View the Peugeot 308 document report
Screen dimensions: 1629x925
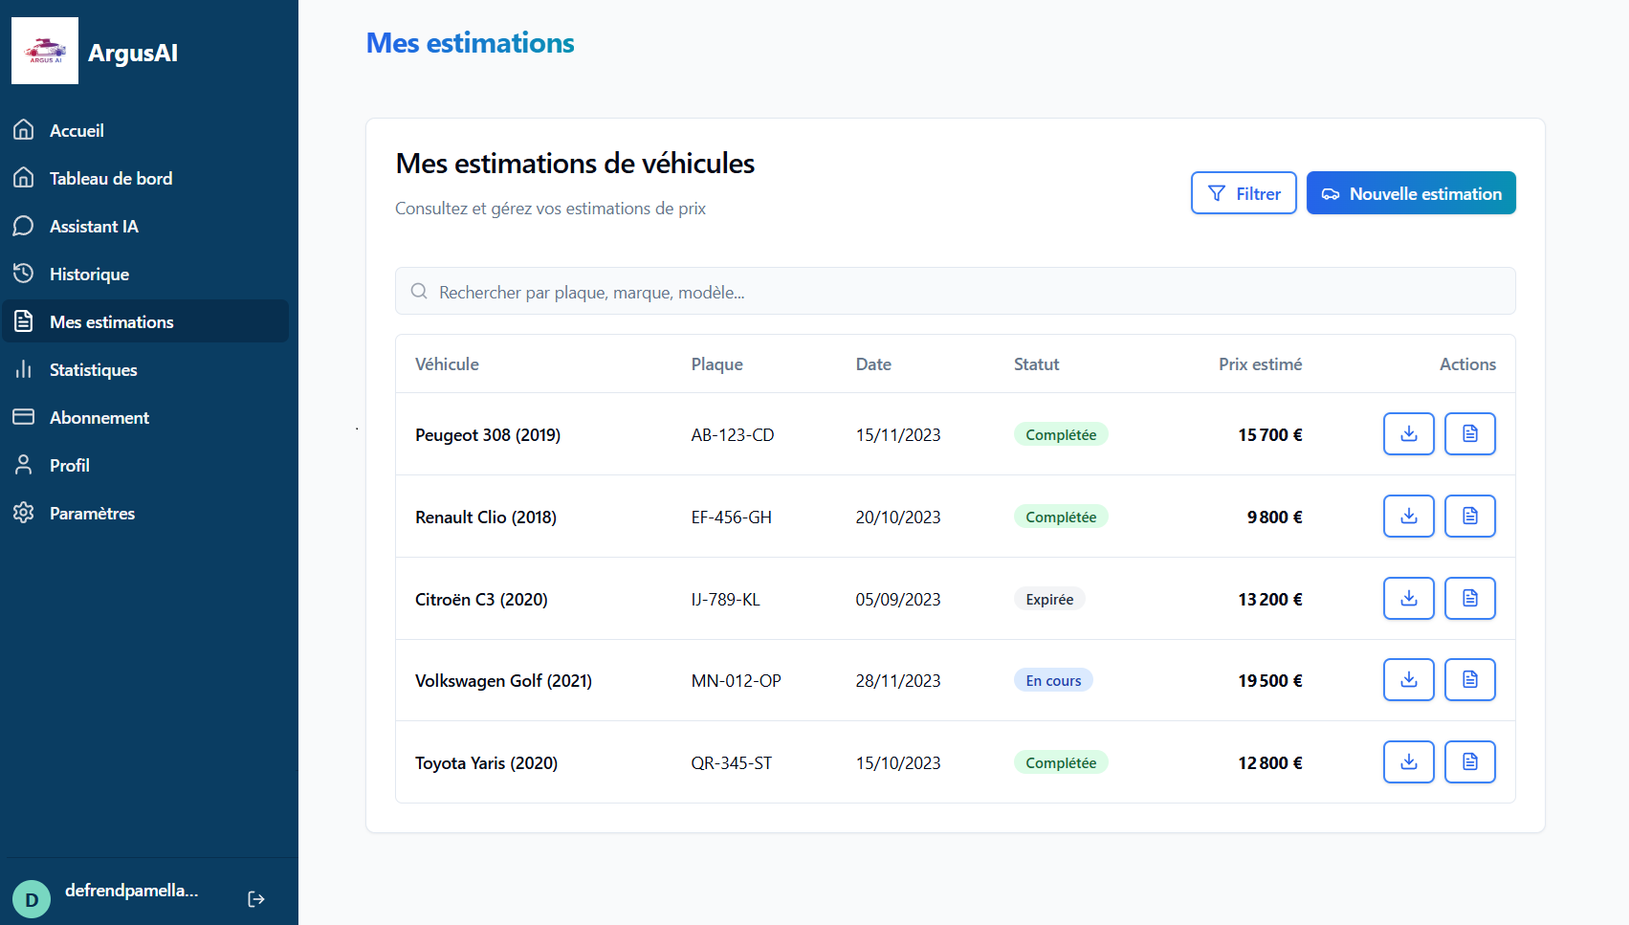[x=1470, y=433]
